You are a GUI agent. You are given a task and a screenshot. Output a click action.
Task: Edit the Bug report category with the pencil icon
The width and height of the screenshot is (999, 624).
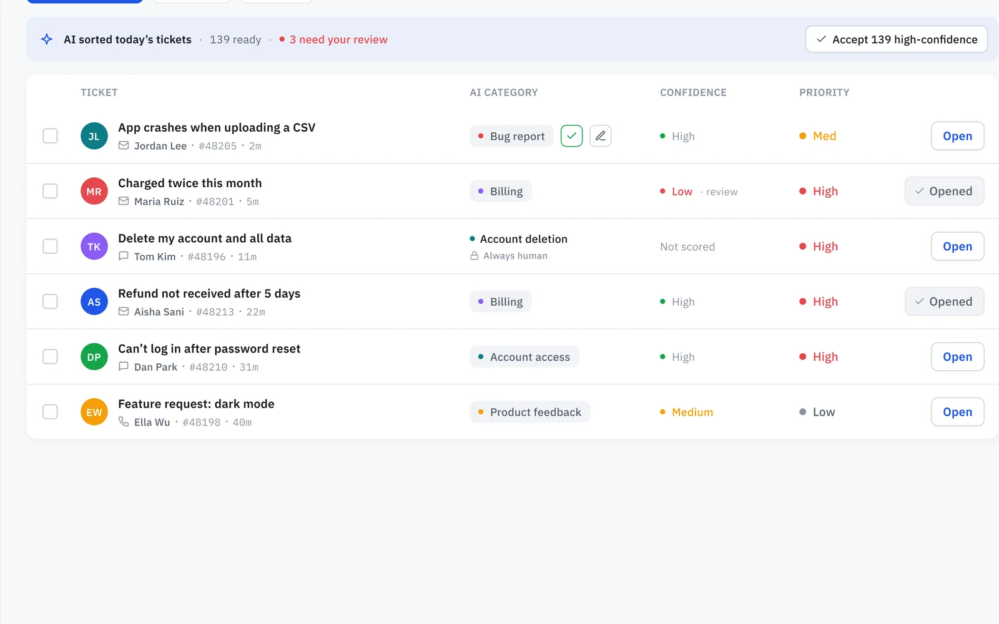click(x=600, y=136)
